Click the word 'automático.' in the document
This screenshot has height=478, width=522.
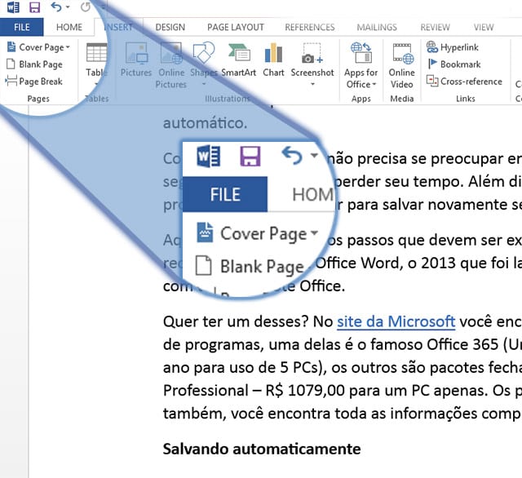[x=205, y=123]
